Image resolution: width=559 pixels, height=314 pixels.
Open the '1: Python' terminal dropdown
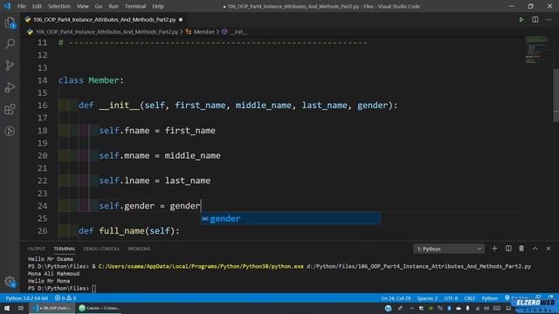pos(449,249)
